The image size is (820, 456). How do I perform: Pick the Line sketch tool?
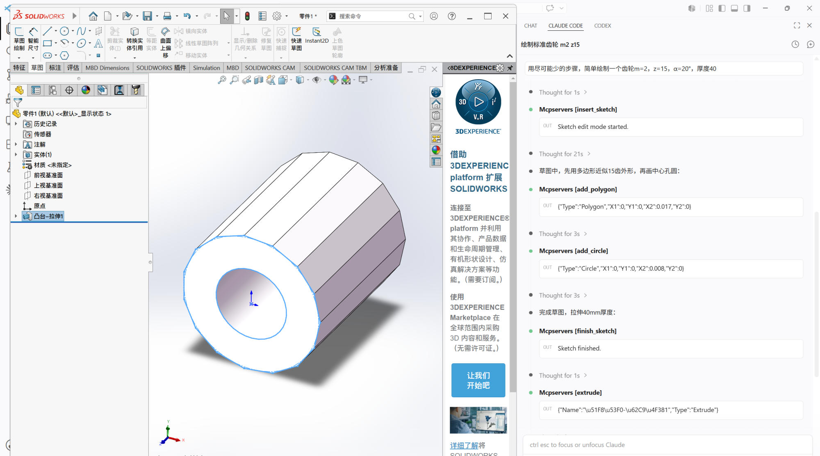(47, 31)
